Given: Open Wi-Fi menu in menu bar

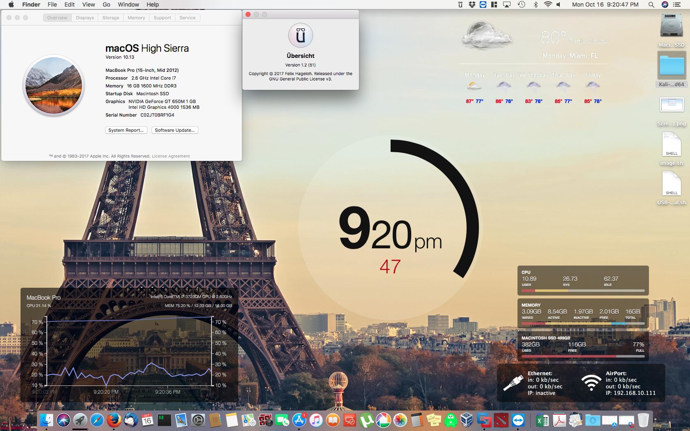Looking at the screenshot, I should point(548,5).
